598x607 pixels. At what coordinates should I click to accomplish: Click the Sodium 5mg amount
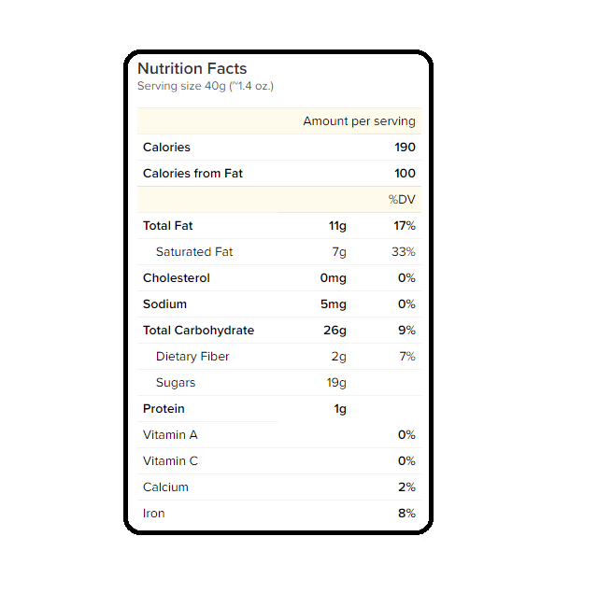(333, 304)
